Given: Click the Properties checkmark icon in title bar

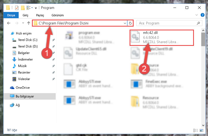Looking at the screenshot, I should coord(17,8).
